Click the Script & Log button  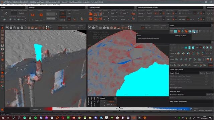[x=5, y=114]
